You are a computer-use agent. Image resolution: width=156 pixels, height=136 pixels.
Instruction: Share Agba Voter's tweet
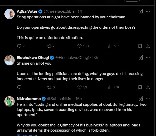tap(148, 46)
